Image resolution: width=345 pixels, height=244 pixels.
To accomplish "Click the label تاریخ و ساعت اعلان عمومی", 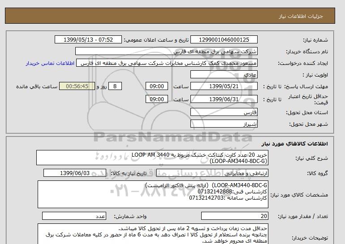I will coord(156,40).
